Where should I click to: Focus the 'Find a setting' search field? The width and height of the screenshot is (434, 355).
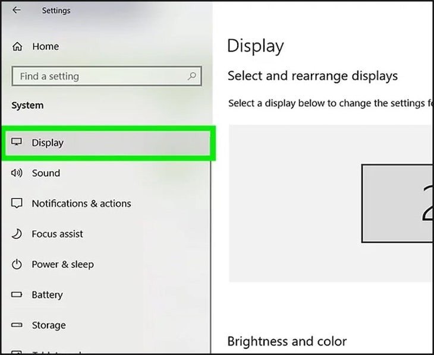pyautogui.click(x=98, y=76)
